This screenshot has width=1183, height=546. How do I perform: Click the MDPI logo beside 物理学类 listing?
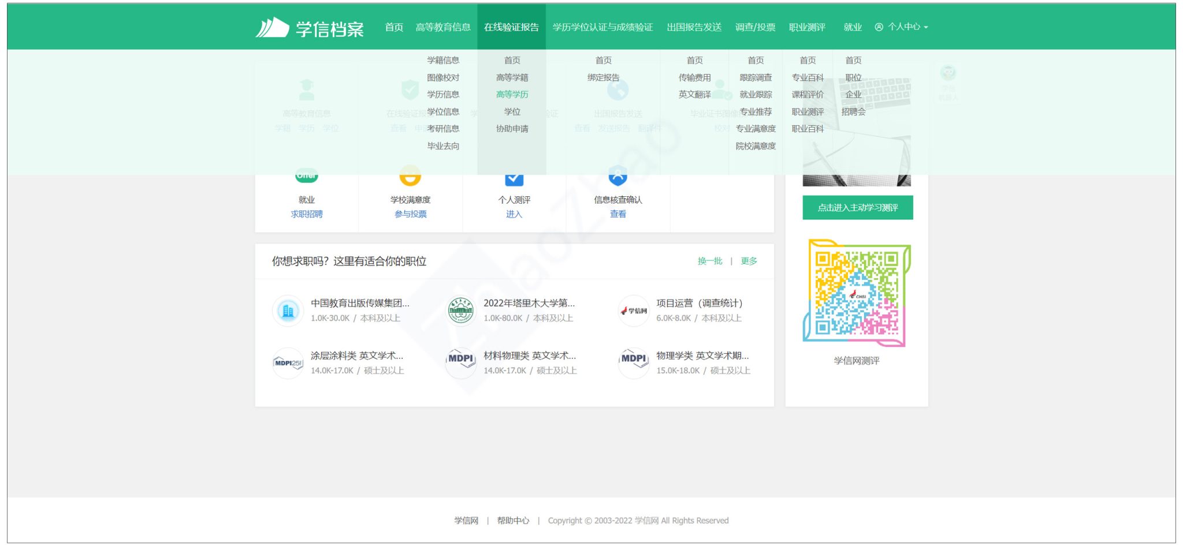(634, 364)
